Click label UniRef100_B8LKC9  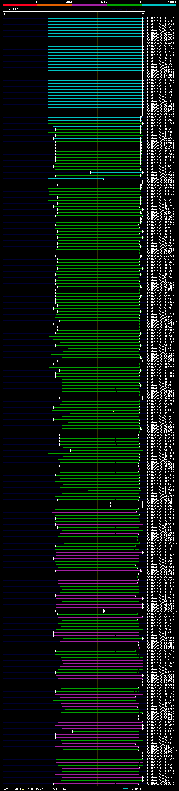click(161, 172)
